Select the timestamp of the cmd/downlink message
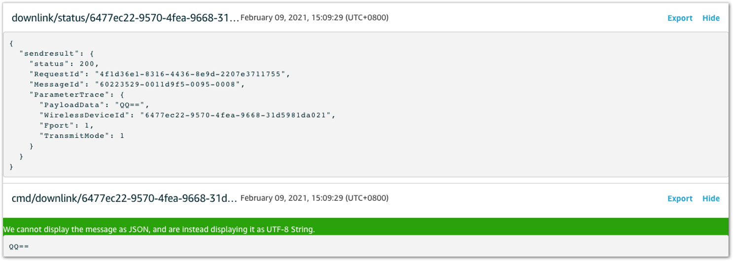The image size is (733, 261). click(x=314, y=198)
